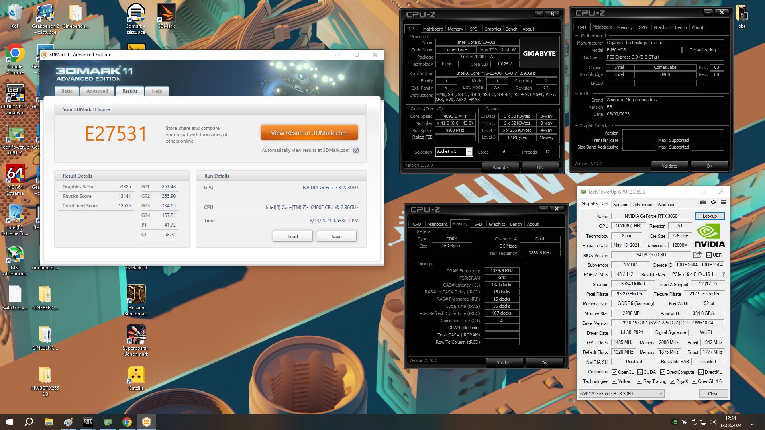Toggle the Vulkan checkbox

(614, 381)
